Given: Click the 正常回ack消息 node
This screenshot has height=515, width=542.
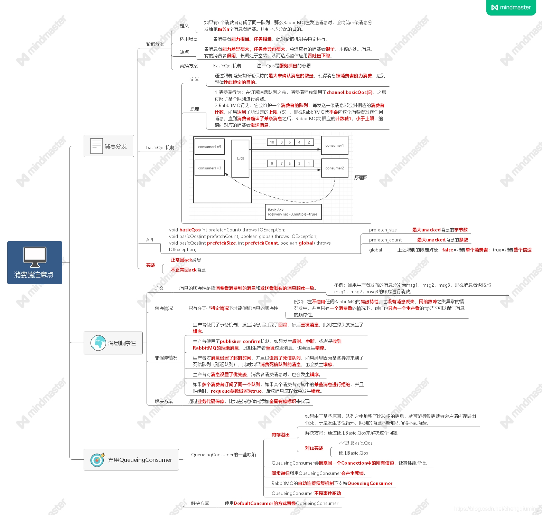Looking at the screenshot, I should 186,260.
